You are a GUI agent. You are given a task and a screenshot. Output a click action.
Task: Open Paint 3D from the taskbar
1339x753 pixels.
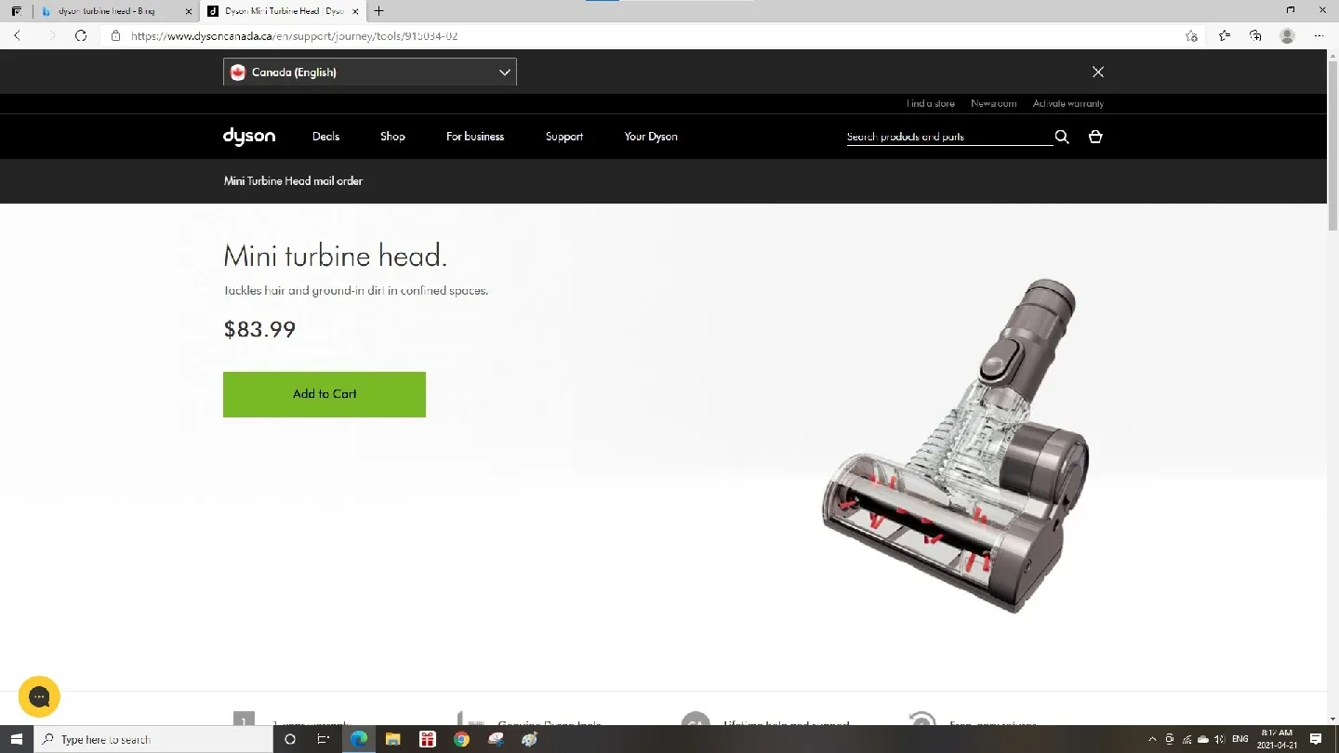[x=528, y=739]
